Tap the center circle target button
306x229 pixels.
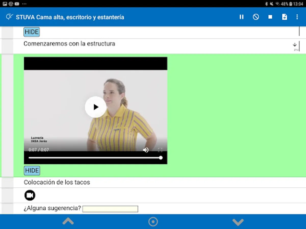pos(153,222)
